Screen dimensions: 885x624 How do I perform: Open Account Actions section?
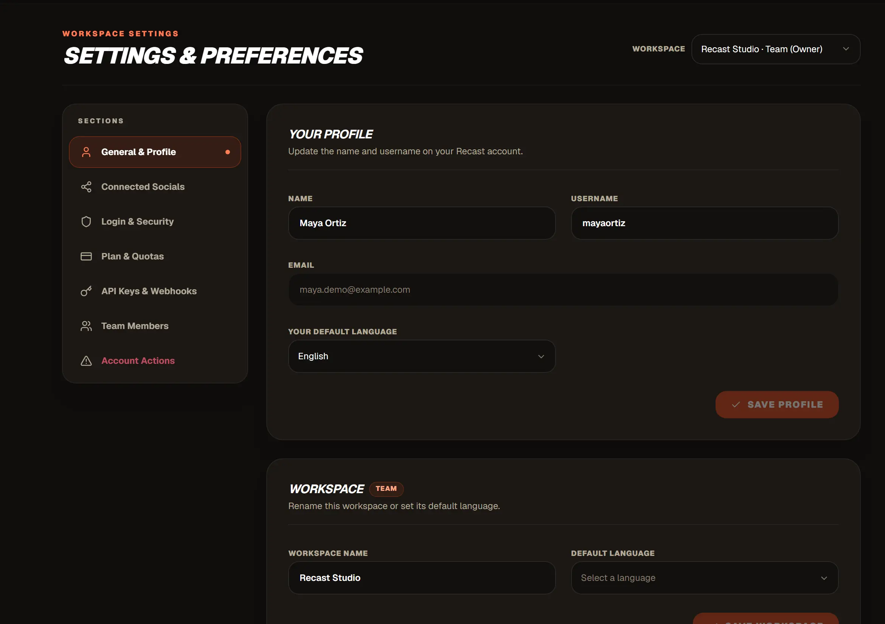(155, 361)
